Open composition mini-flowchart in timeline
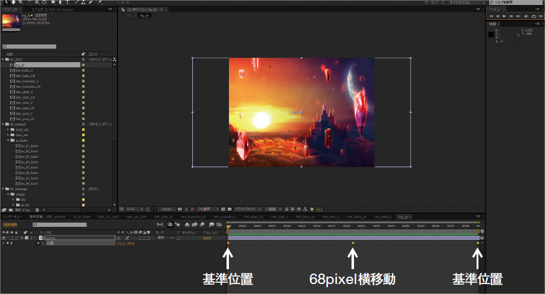Screen dimensions: 545x294 (161, 224)
